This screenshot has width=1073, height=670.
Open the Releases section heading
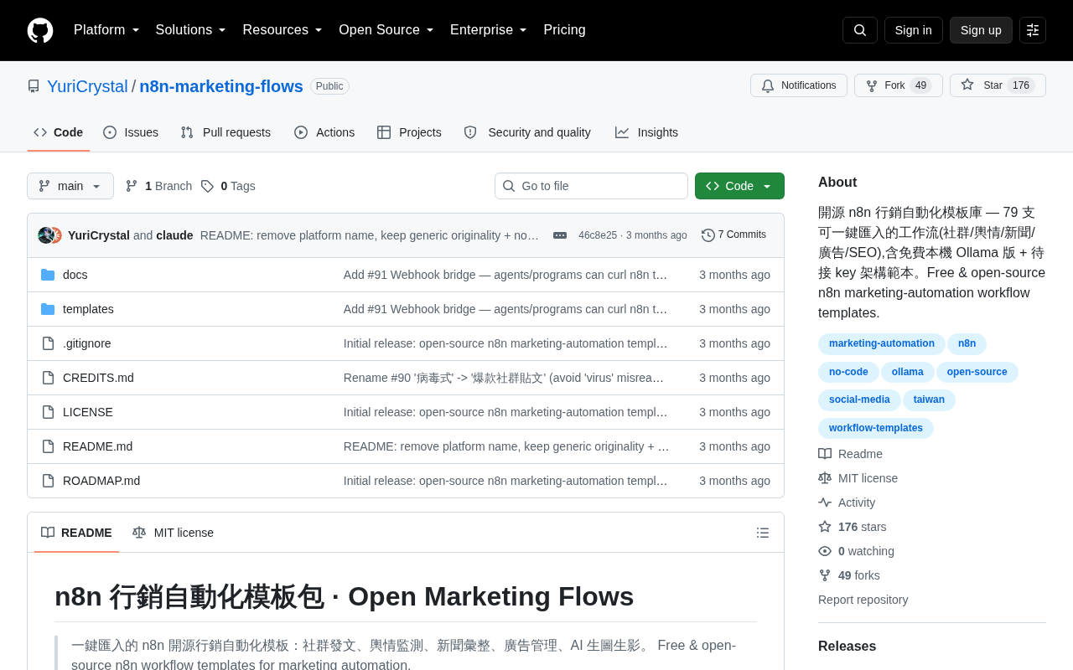(x=847, y=647)
